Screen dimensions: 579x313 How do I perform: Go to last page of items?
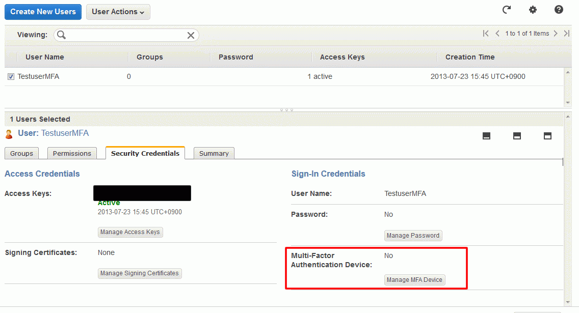pyautogui.click(x=567, y=34)
